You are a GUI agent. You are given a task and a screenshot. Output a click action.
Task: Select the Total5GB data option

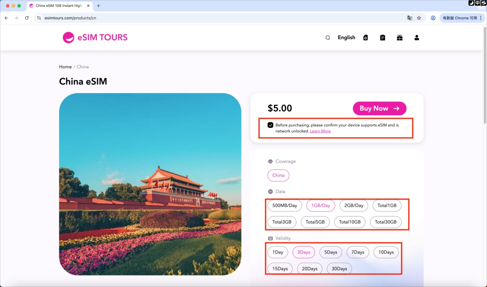[x=315, y=222]
